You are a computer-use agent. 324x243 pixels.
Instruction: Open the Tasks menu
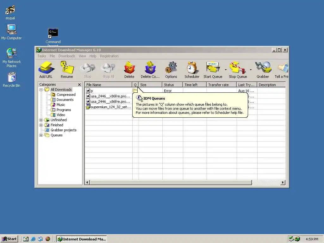pyautogui.click(x=42, y=56)
